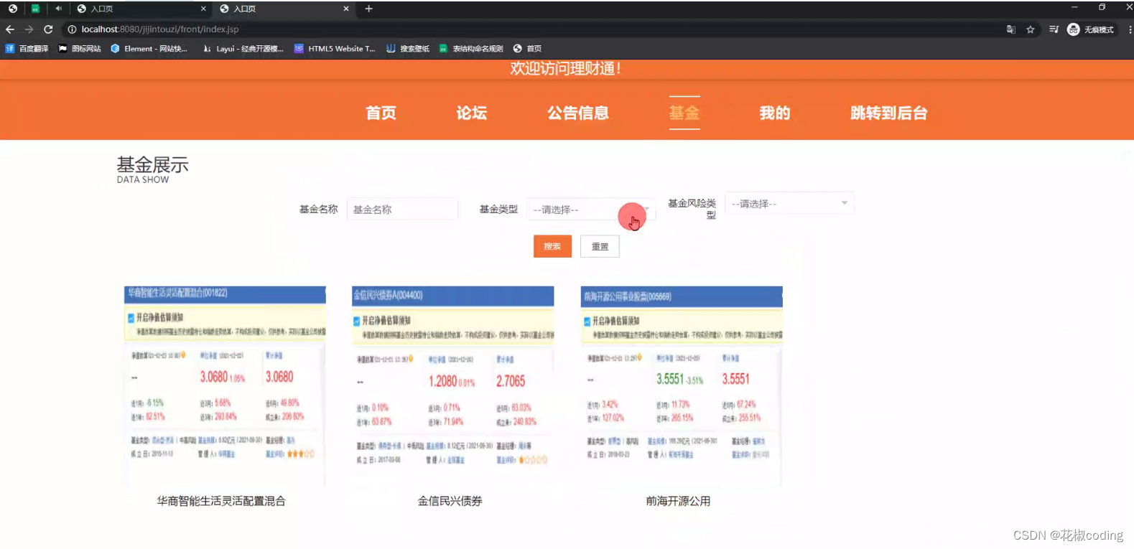Image resolution: width=1134 pixels, height=549 pixels.
Task: Open the 前海开源公用 fund thumbnail
Action: click(x=682, y=386)
